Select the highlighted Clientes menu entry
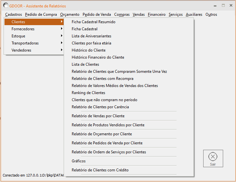 18,22
